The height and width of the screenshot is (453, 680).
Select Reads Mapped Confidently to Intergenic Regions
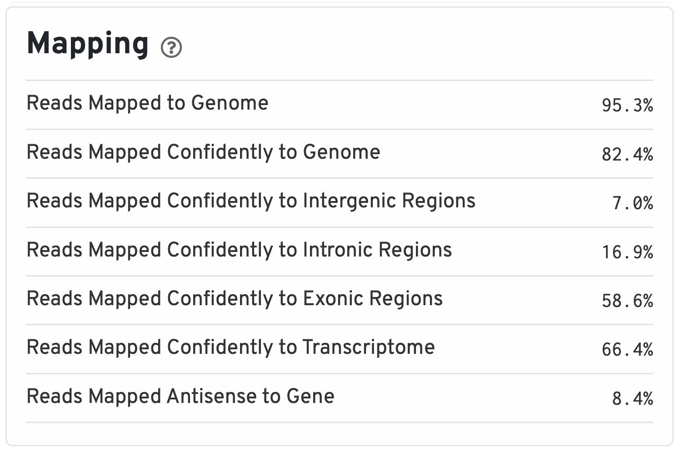tap(251, 201)
